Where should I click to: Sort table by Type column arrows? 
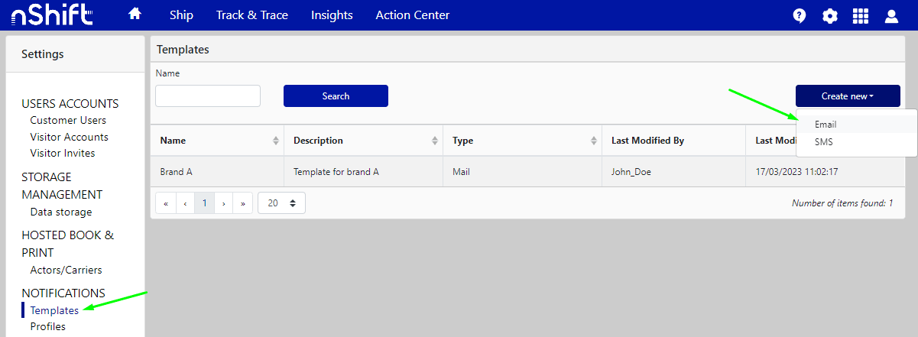point(594,141)
